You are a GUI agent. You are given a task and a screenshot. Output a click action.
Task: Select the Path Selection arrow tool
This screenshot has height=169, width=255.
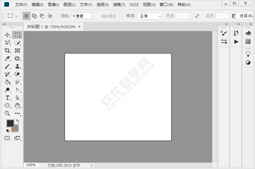coord(17,98)
